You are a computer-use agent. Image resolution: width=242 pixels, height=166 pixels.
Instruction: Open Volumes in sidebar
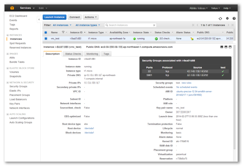(14, 72)
